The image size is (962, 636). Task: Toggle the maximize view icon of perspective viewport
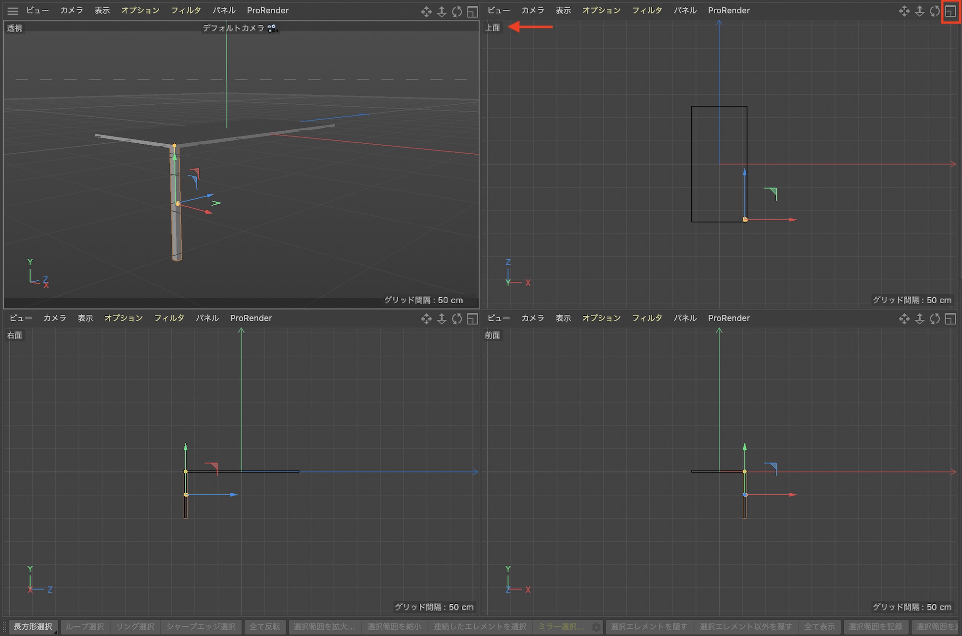point(472,12)
